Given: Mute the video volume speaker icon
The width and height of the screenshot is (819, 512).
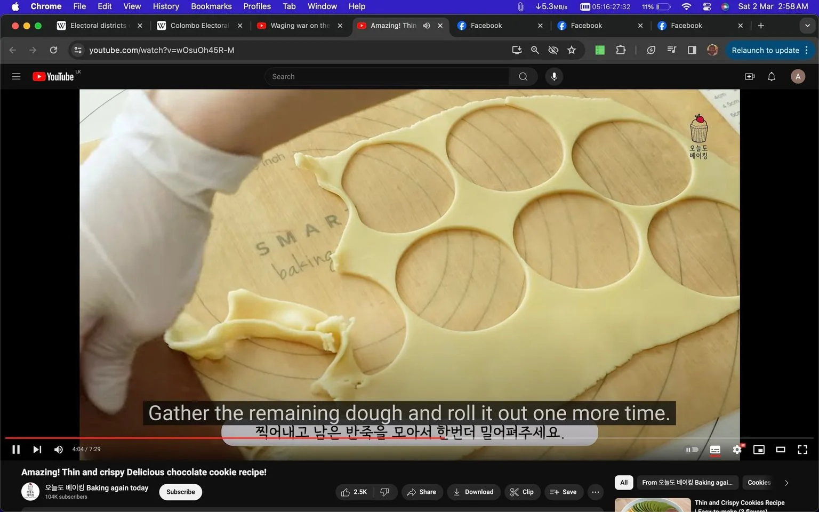Looking at the screenshot, I should 59,450.
